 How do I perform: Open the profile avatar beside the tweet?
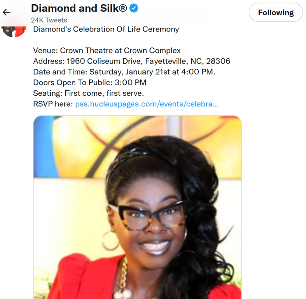[x=14, y=31]
